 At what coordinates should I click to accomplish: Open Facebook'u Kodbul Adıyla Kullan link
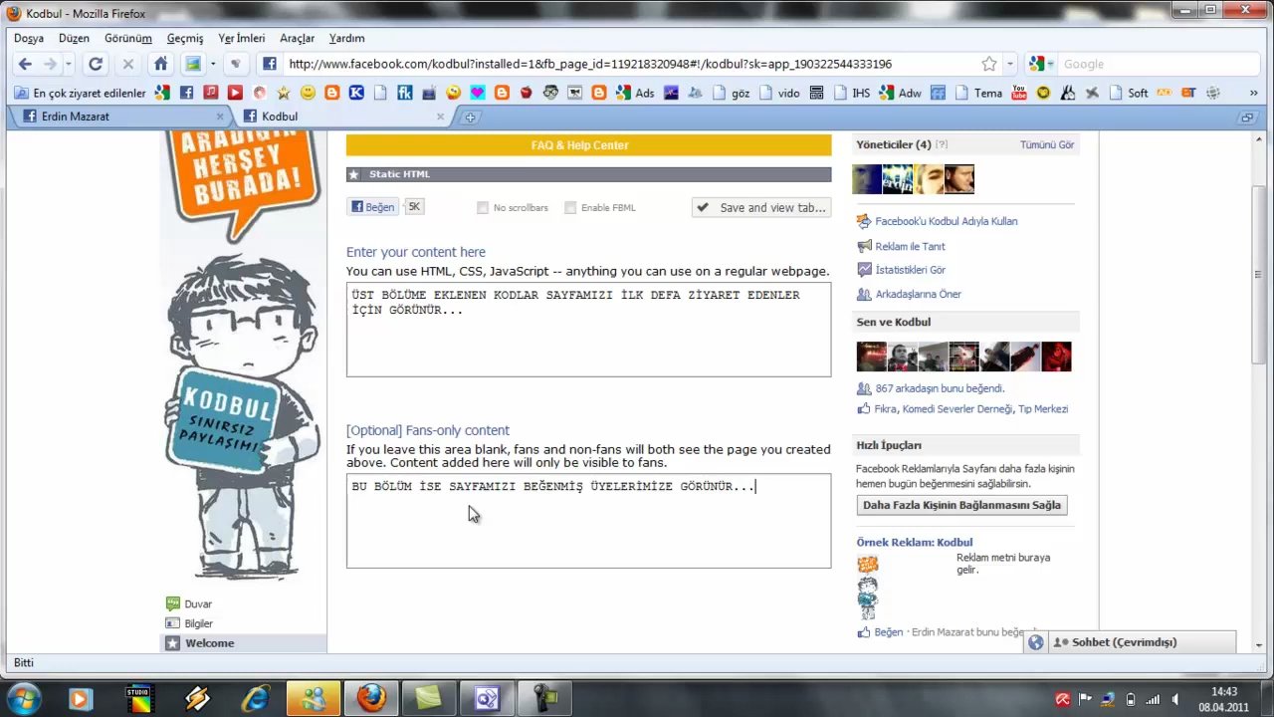pos(946,221)
